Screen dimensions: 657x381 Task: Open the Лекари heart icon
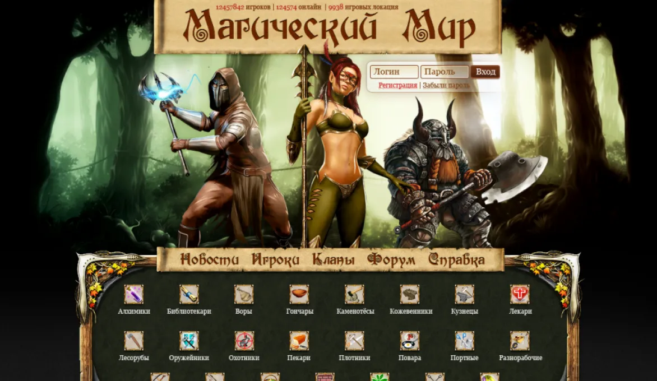(x=520, y=294)
